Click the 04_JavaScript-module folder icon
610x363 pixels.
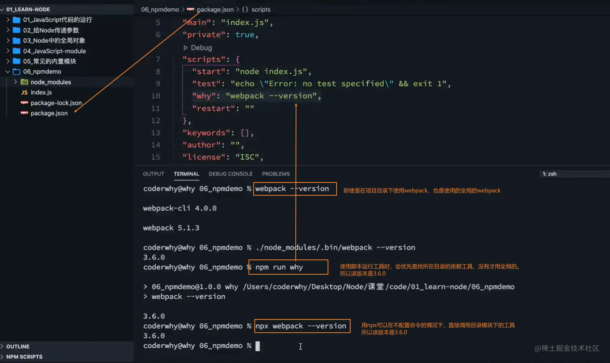(x=17, y=51)
